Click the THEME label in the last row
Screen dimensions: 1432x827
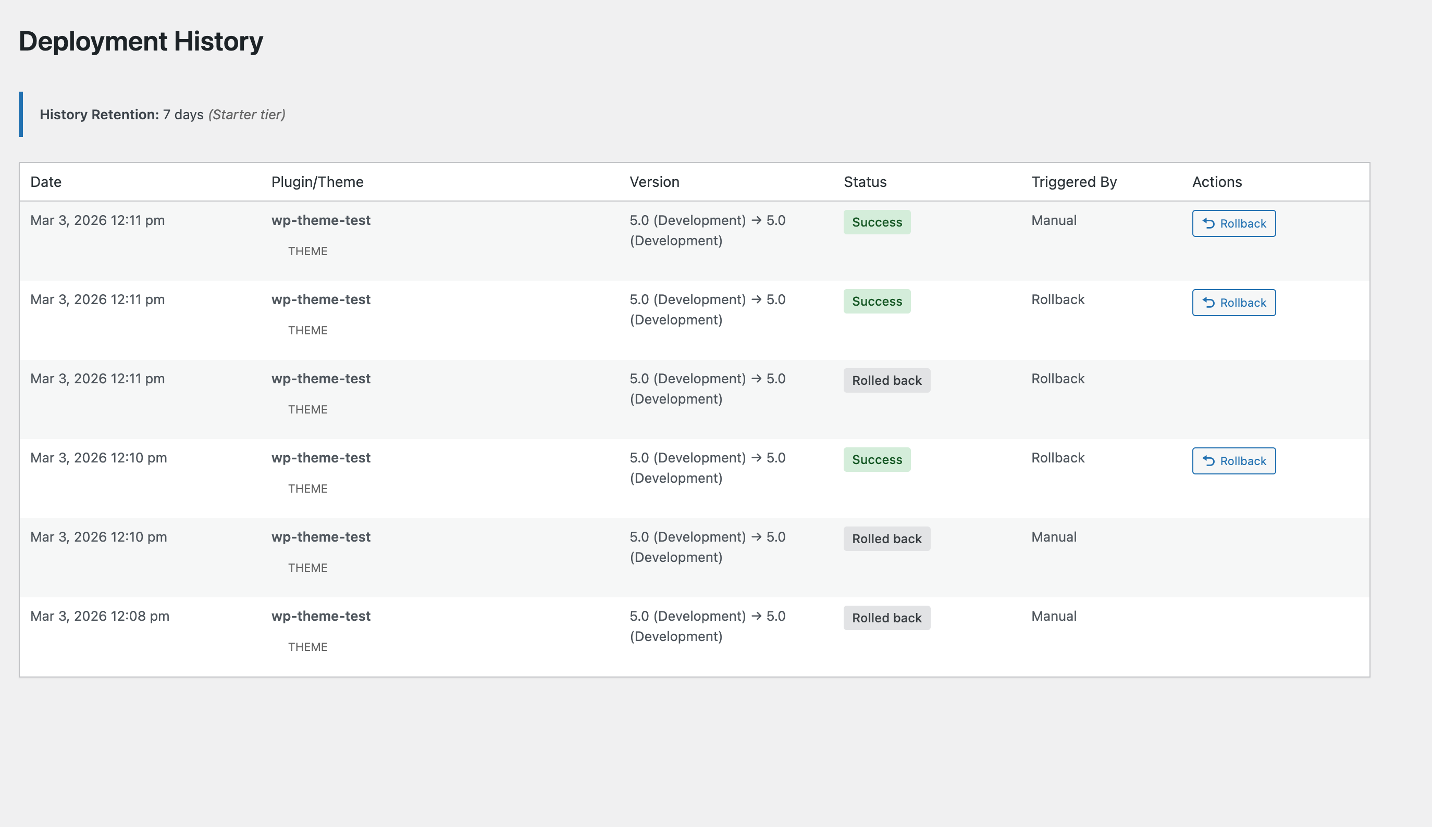coord(307,647)
